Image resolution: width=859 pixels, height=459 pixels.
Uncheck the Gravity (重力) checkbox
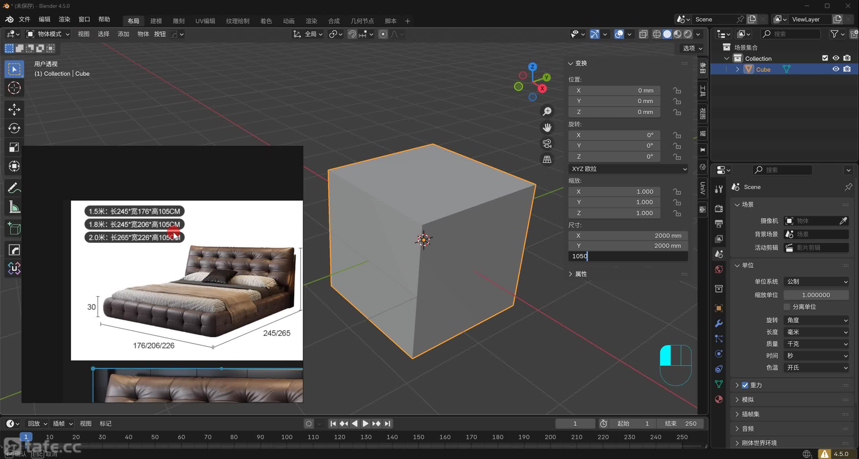coord(745,385)
